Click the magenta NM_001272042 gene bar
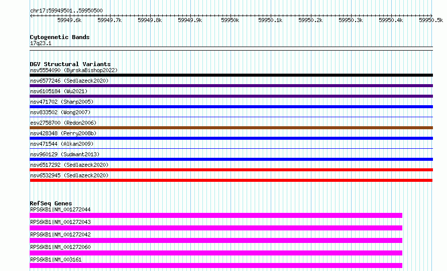 tap(216, 240)
